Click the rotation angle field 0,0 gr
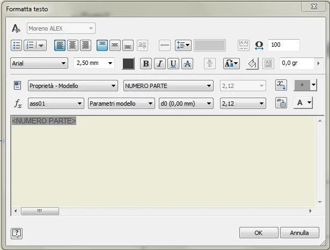330x250 pixels. pos(297,63)
